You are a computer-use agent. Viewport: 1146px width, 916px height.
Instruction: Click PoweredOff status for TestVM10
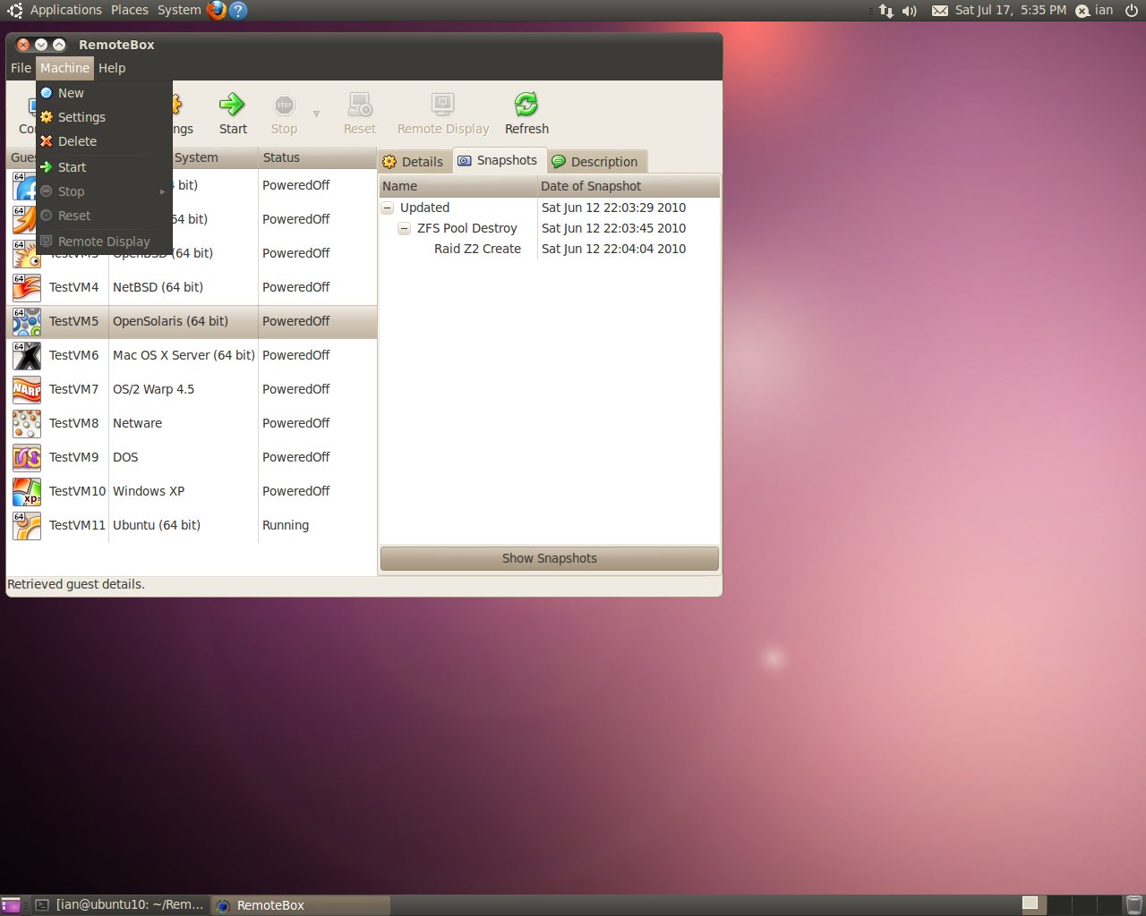pos(296,491)
